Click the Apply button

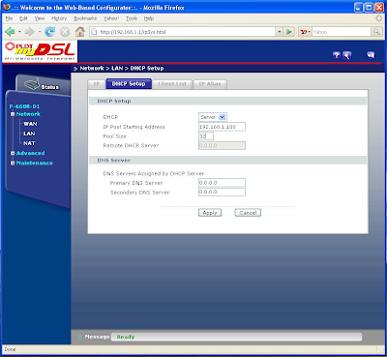pyautogui.click(x=210, y=213)
